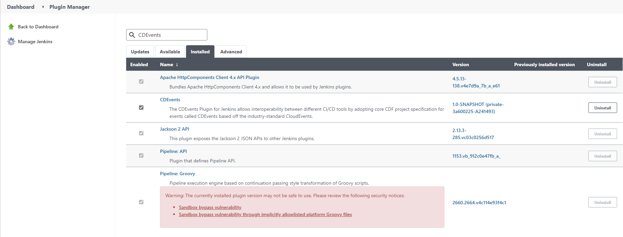Uninstall the CDEvents plugin
Image resolution: width=623 pixels, height=237 pixels.
click(x=603, y=108)
